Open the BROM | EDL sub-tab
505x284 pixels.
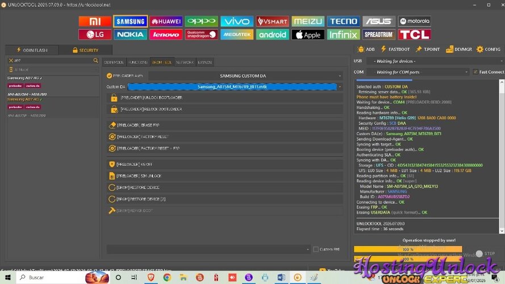[x=162, y=62]
